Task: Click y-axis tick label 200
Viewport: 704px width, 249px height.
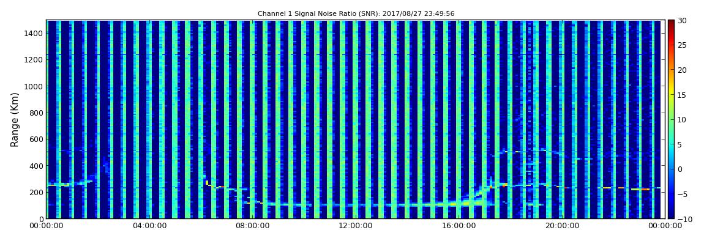Action: [x=36, y=192]
